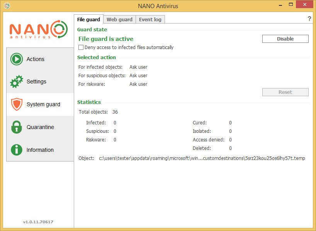The width and height of the screenshot is (316, 231).
Task: Click the Settings gears icon
Action: [17, 82]
